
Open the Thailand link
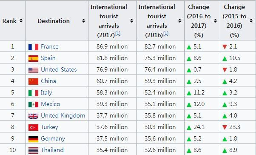pos(52,150)
